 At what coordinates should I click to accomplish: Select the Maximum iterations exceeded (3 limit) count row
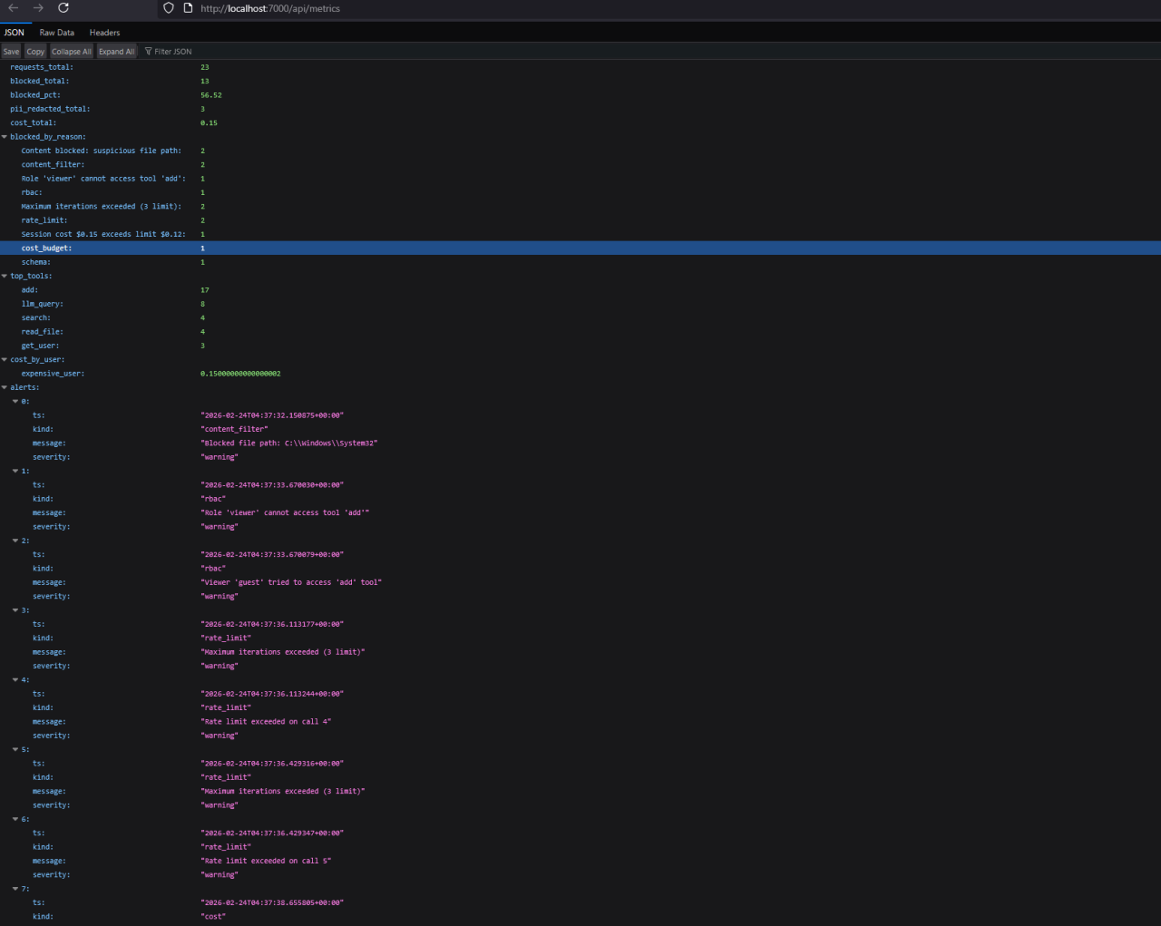[580, 207]
